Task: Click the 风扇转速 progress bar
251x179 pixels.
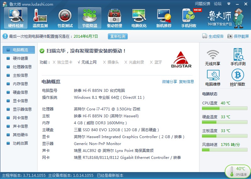Action: tap(225, 150)
